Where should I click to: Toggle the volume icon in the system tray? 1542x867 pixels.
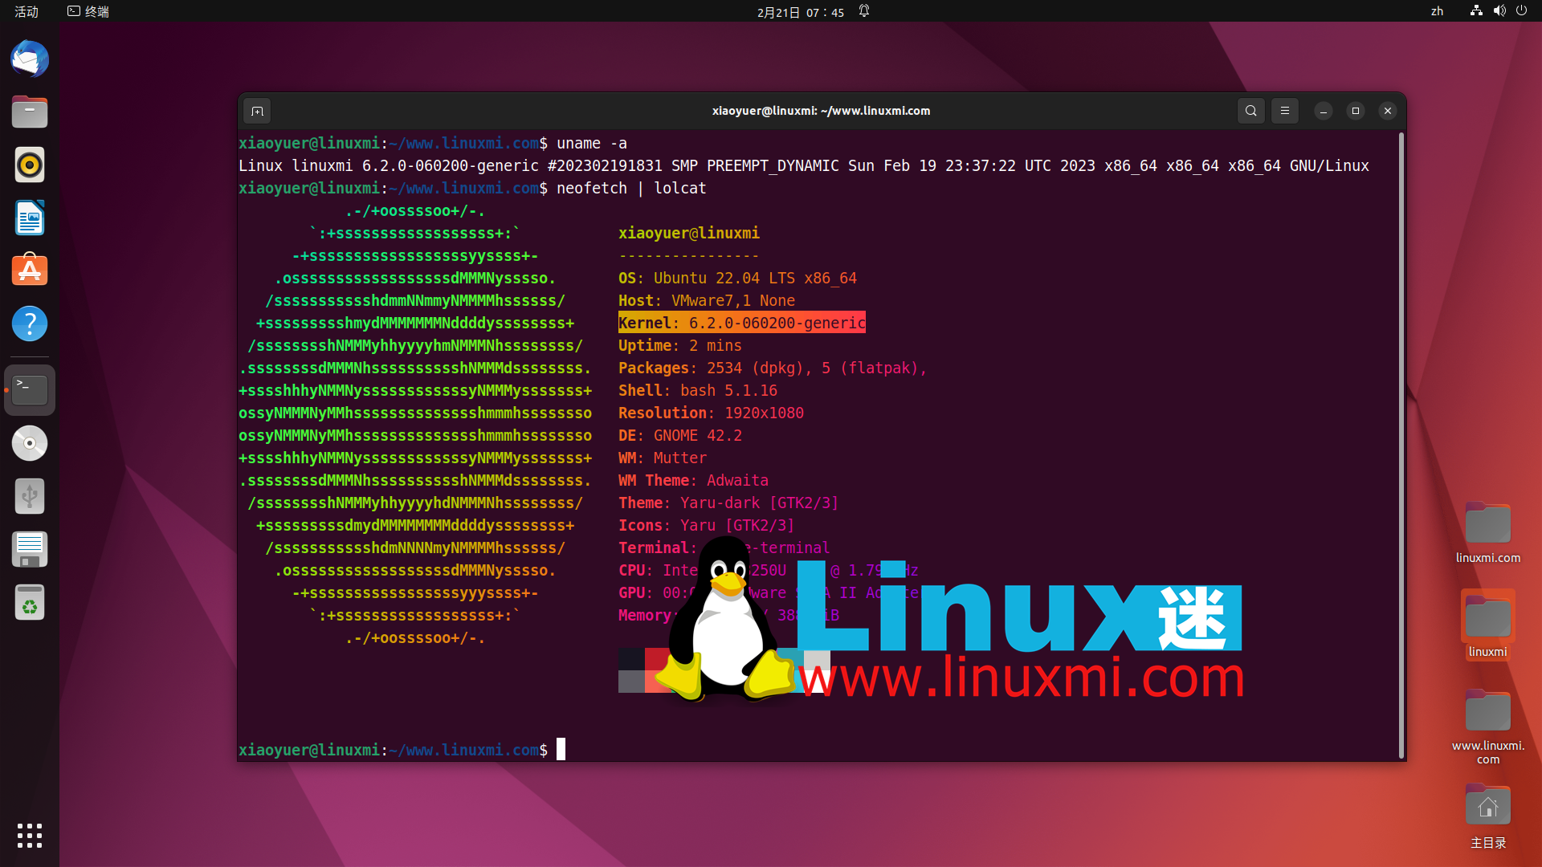click(1499, 10)
